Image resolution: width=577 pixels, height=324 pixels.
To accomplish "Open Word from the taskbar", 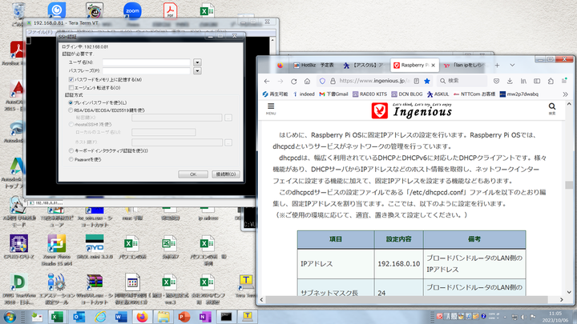I will coord(121,317).
